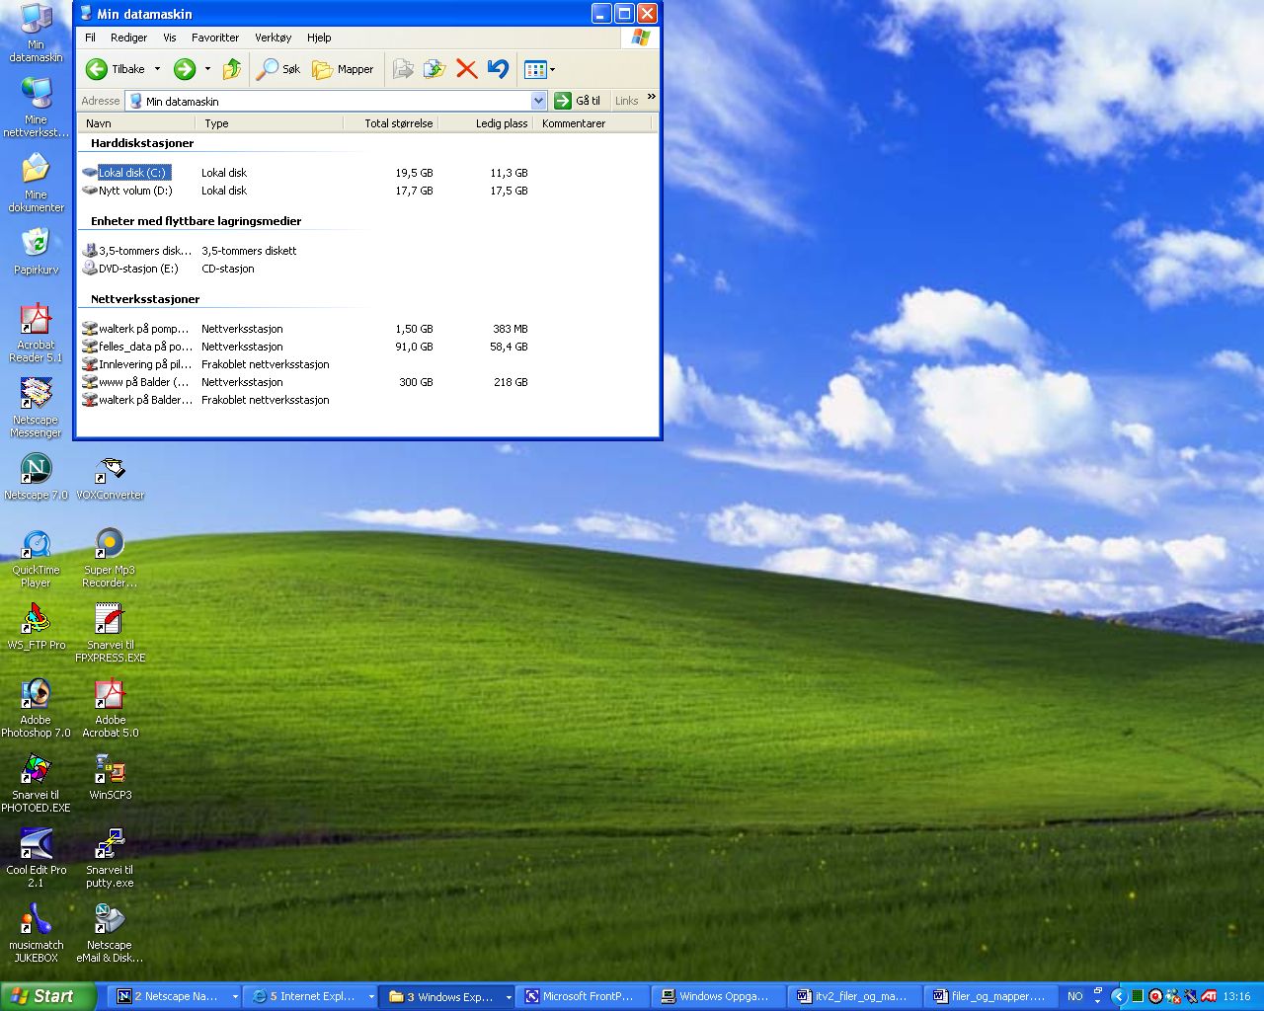Open the Verktøy menu
1264x1011 pixels.
click(274, 38)
